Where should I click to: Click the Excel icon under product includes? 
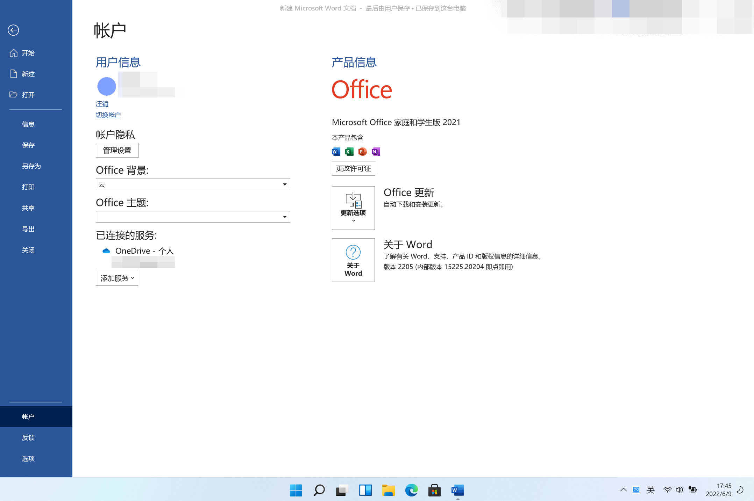pos(349,152)
